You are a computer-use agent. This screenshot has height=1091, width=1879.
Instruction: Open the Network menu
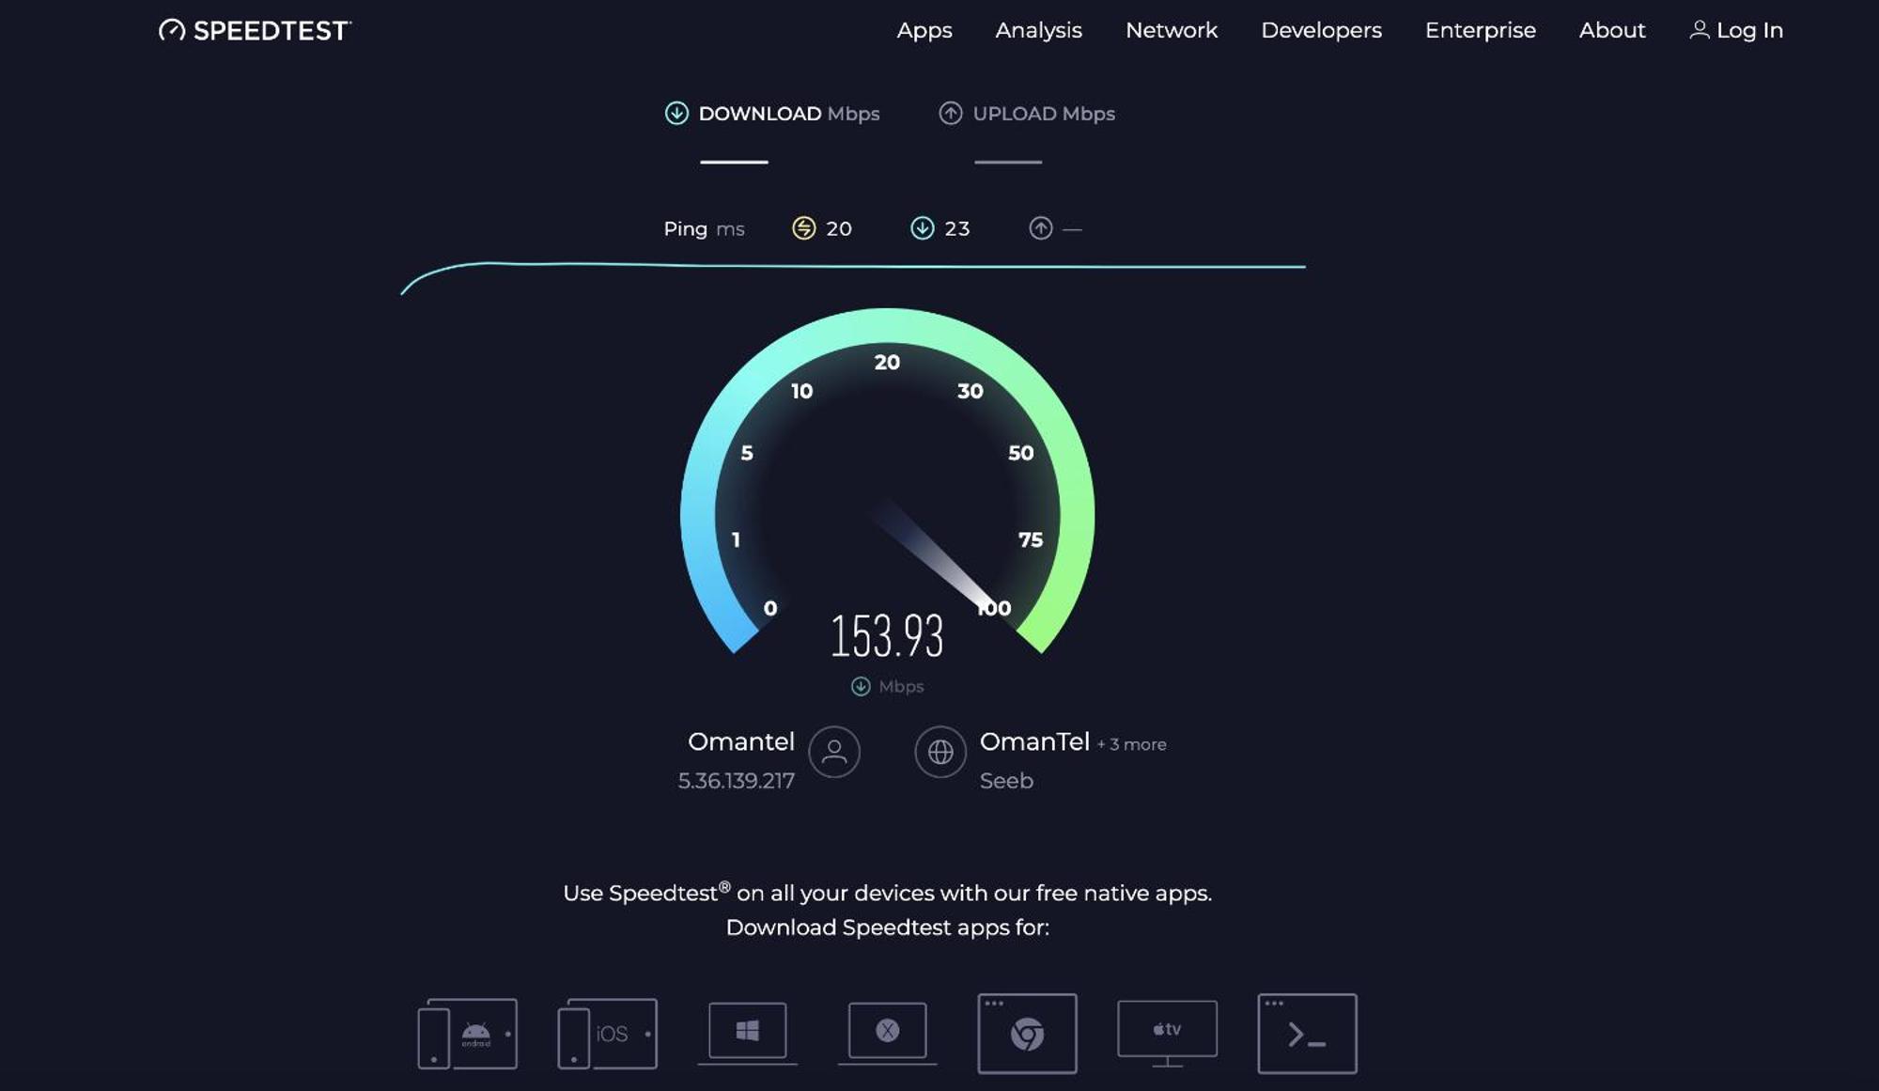tap(1172, 30)
